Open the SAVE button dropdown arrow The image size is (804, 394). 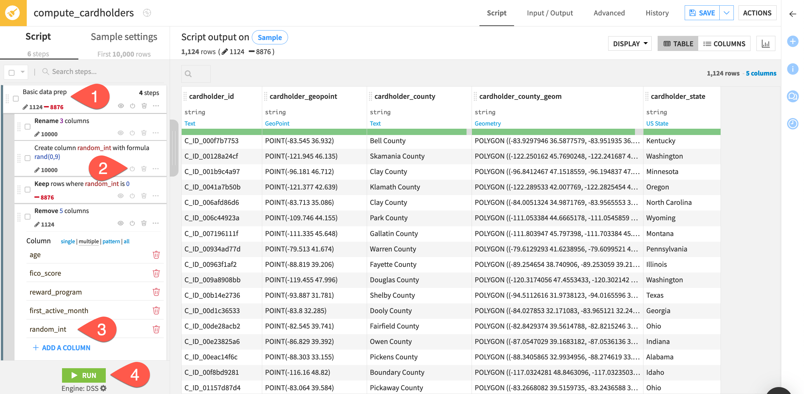[727, 13]
